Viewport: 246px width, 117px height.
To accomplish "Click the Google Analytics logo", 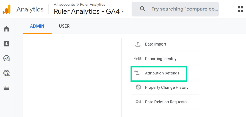I will click(7, 9).
